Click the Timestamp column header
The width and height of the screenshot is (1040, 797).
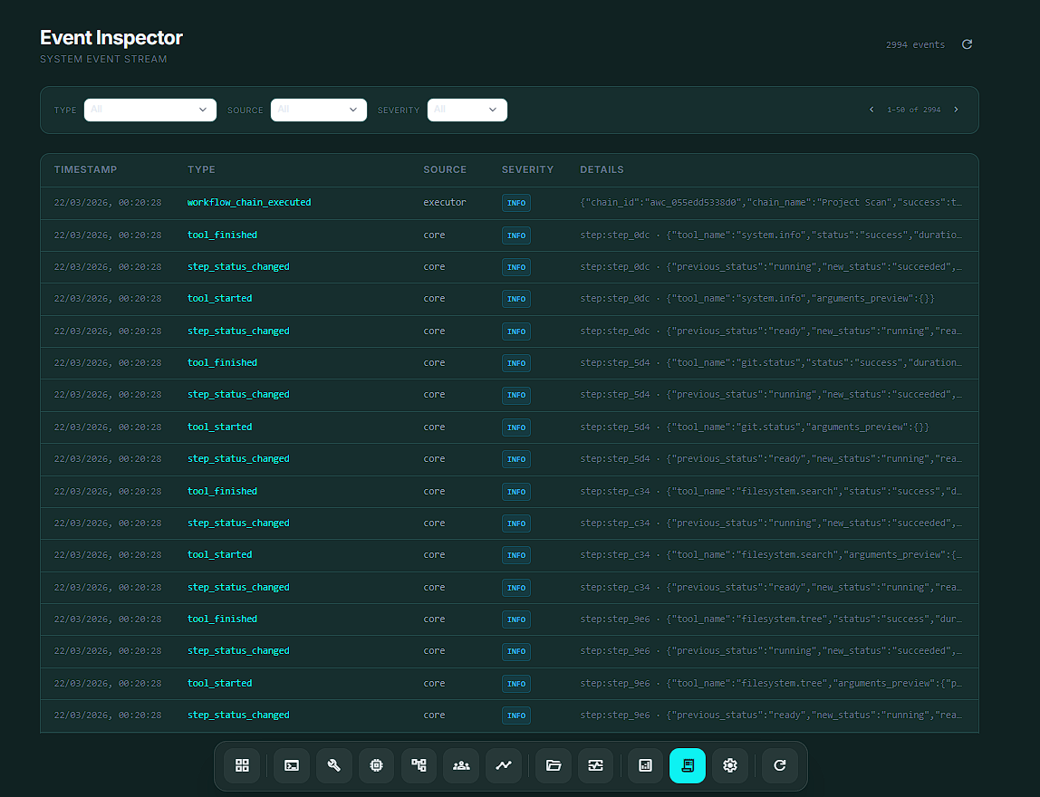pyautogui.click(x=85, y=169)
